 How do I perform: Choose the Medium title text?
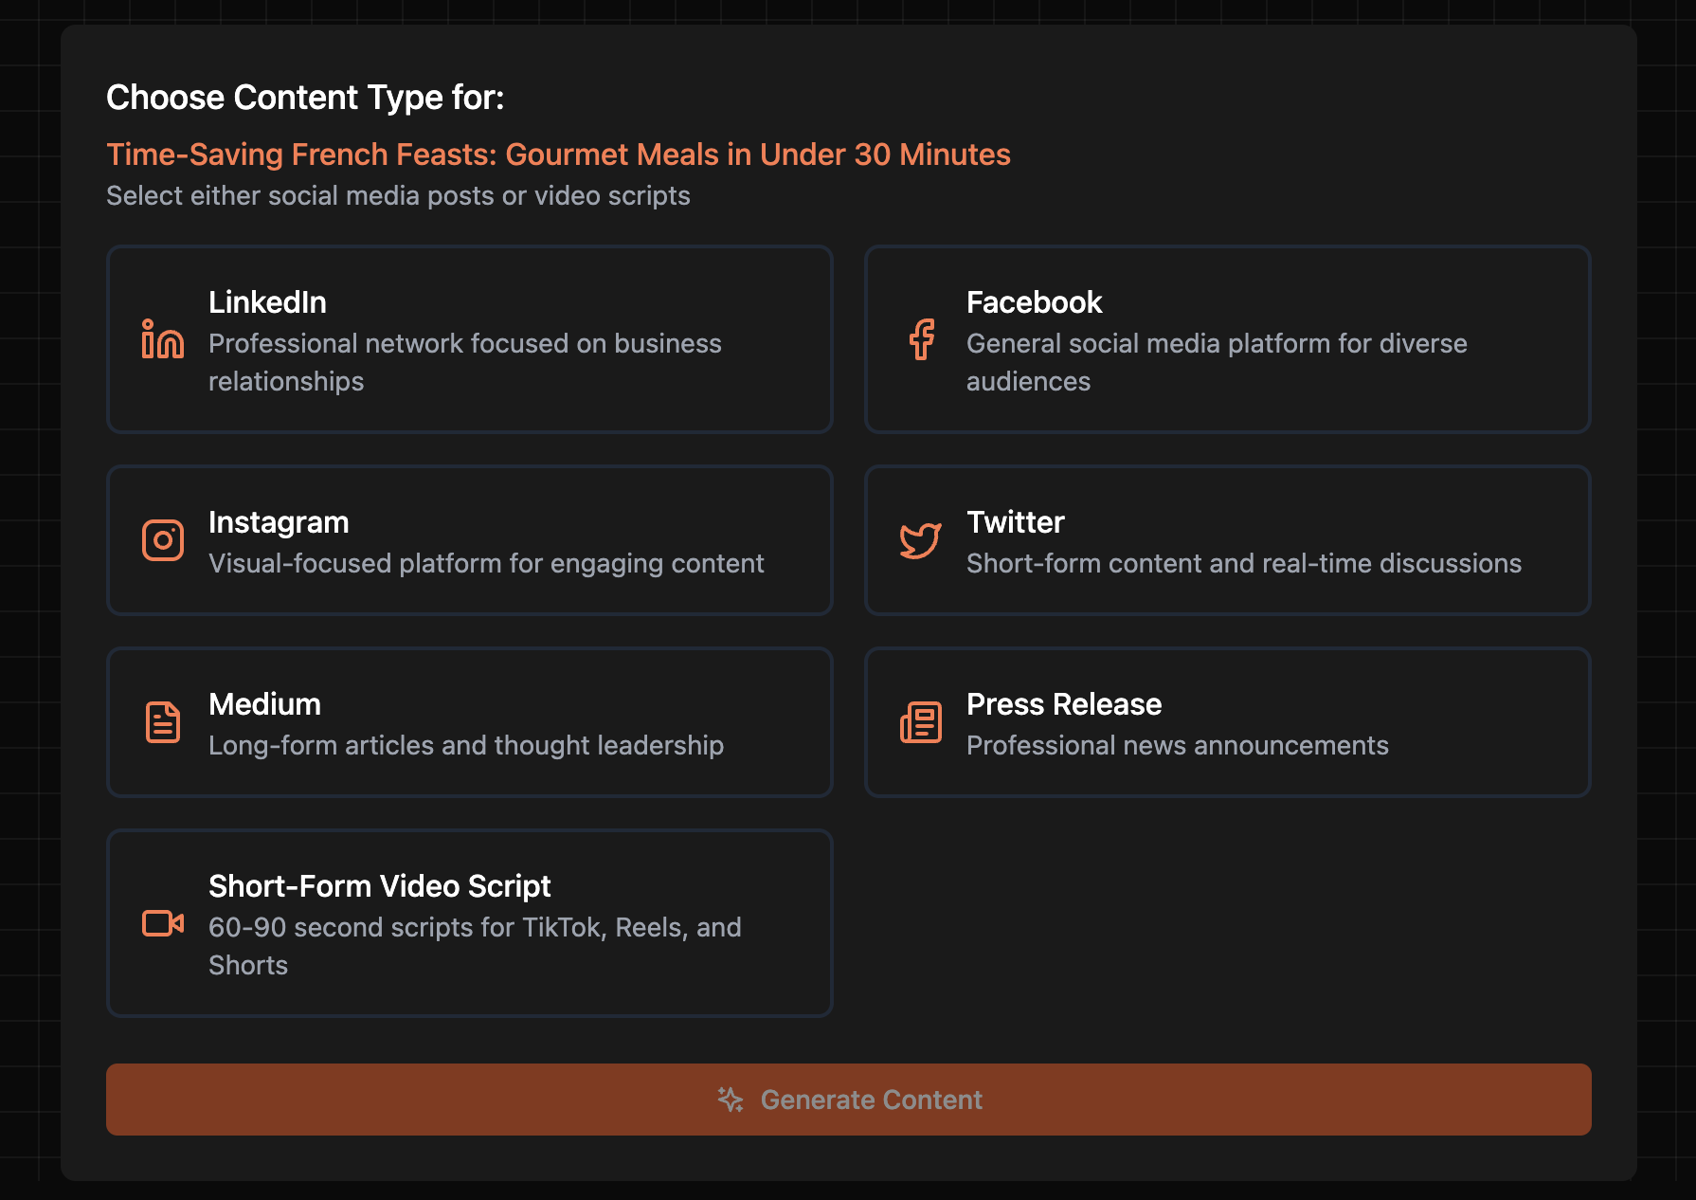coord(264,704)
